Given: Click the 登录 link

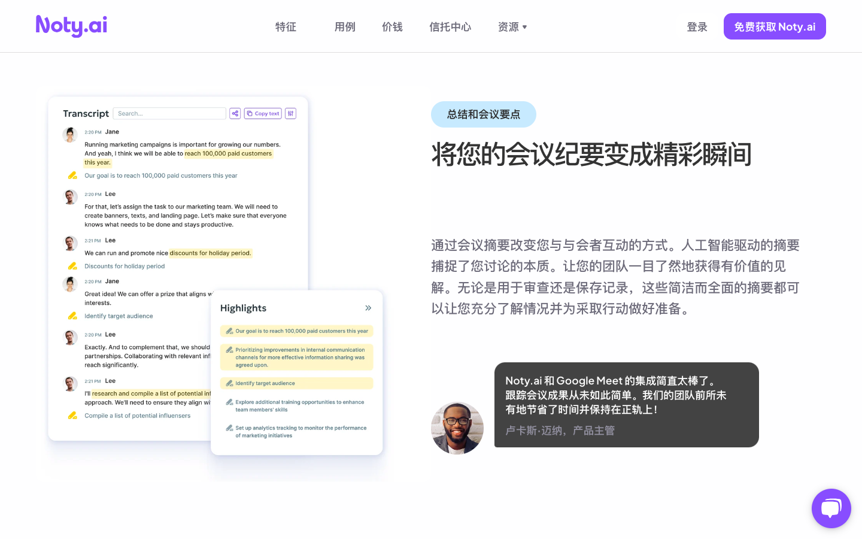Looking at the screenshot, I should coord(697,26).
